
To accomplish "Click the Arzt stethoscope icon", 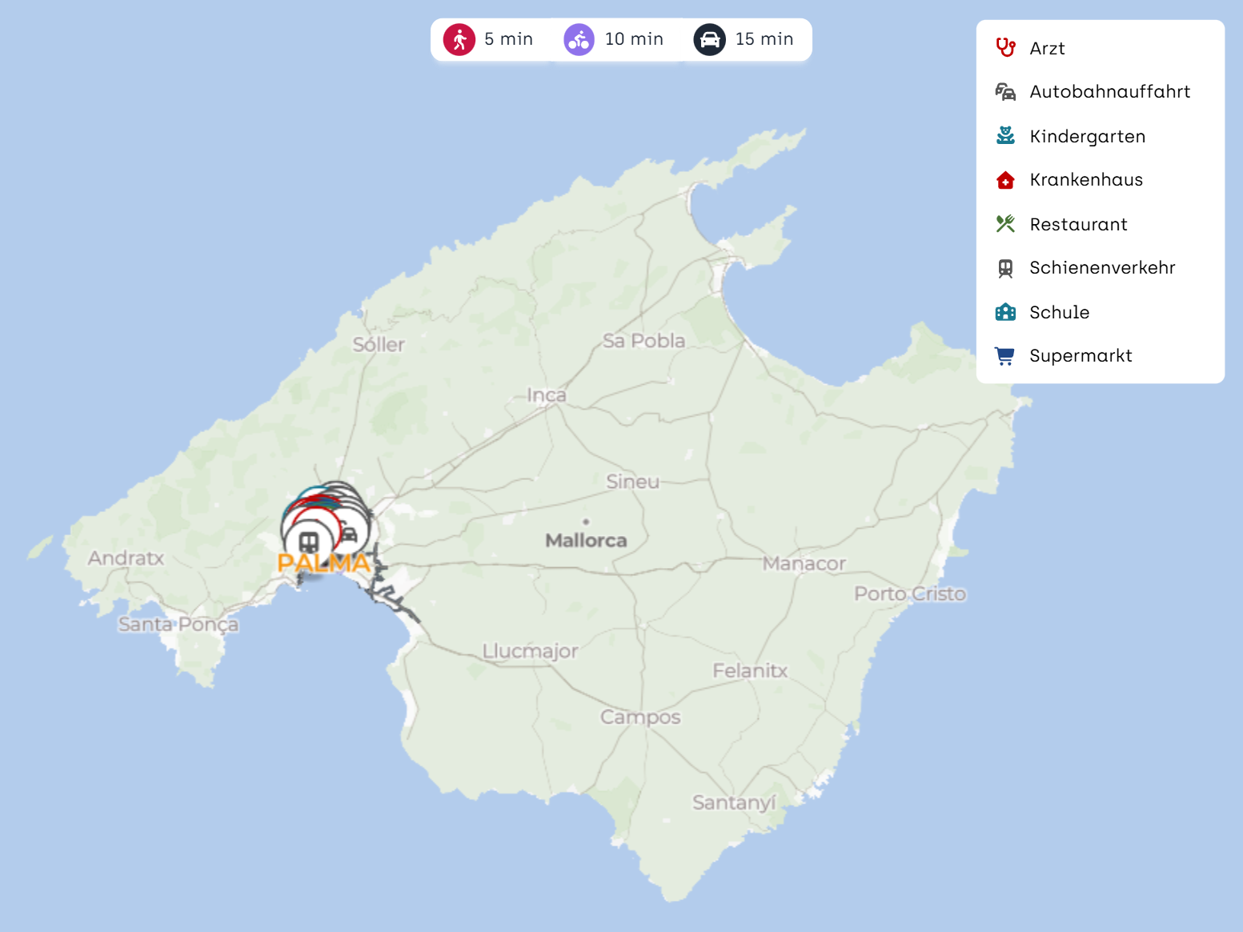I will 1005,48.
